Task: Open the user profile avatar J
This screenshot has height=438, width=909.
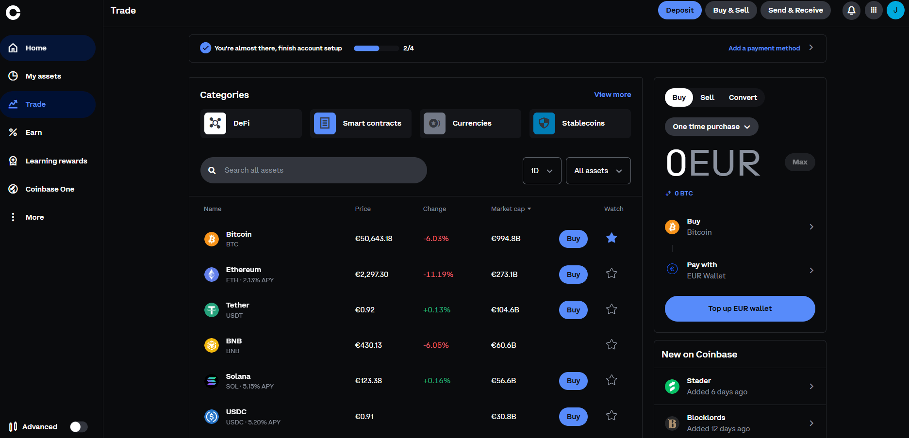Action: point(895,10)
